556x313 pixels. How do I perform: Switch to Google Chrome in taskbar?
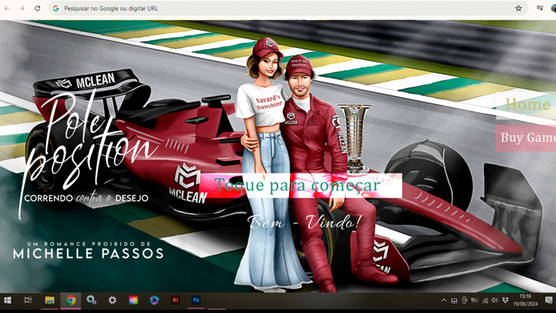(71, 301)
